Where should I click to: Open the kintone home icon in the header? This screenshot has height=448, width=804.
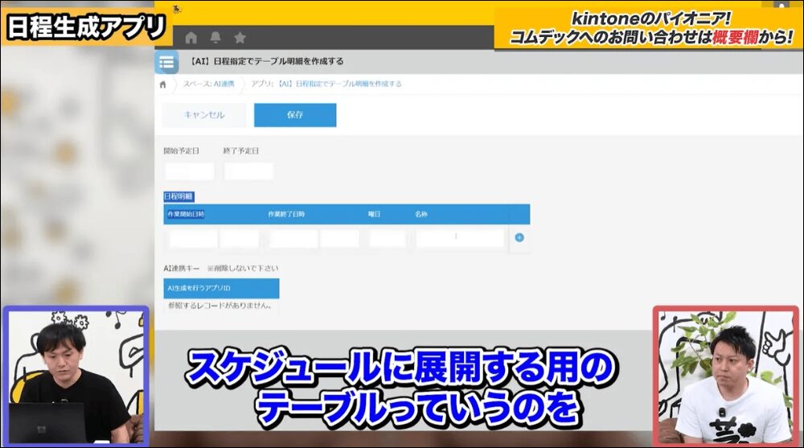[191, 38]
